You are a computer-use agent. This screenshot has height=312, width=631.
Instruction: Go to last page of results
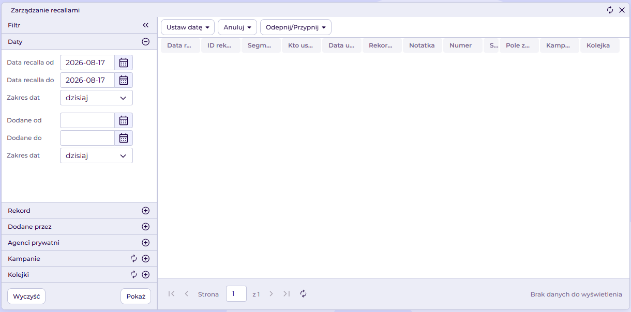pyautogui.click(x=287, y=294)
